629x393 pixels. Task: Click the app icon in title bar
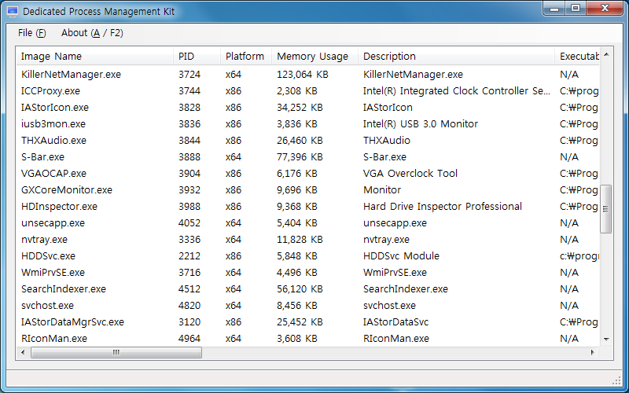(13, 11)
